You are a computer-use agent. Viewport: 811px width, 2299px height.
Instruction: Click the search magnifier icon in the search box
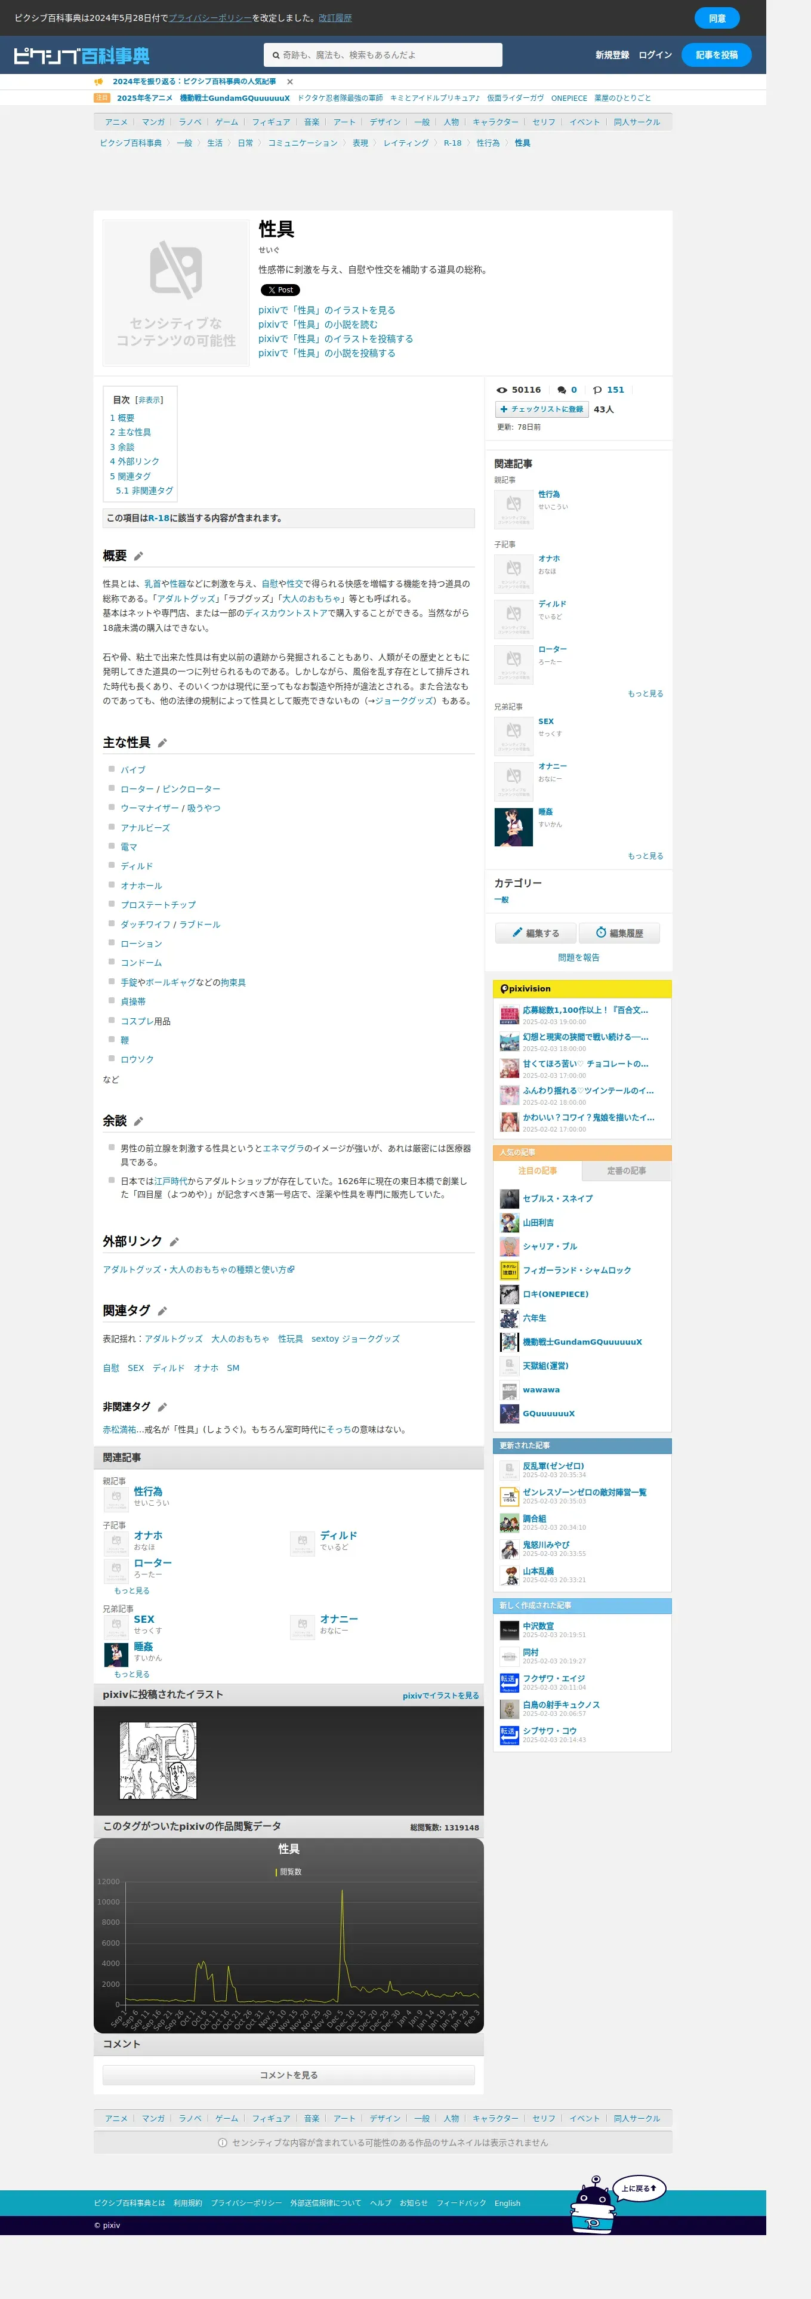[276, 56]
